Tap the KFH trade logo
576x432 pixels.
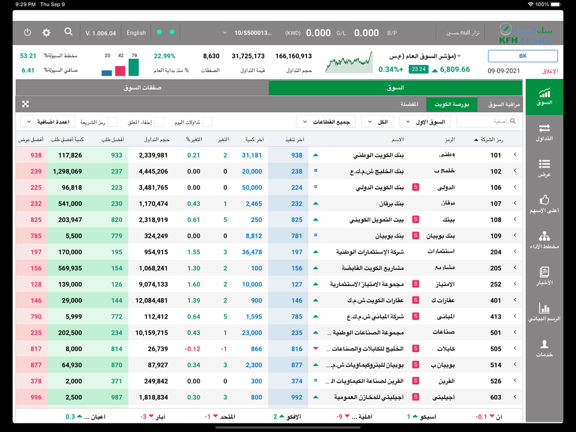click(x=526, y=33)
